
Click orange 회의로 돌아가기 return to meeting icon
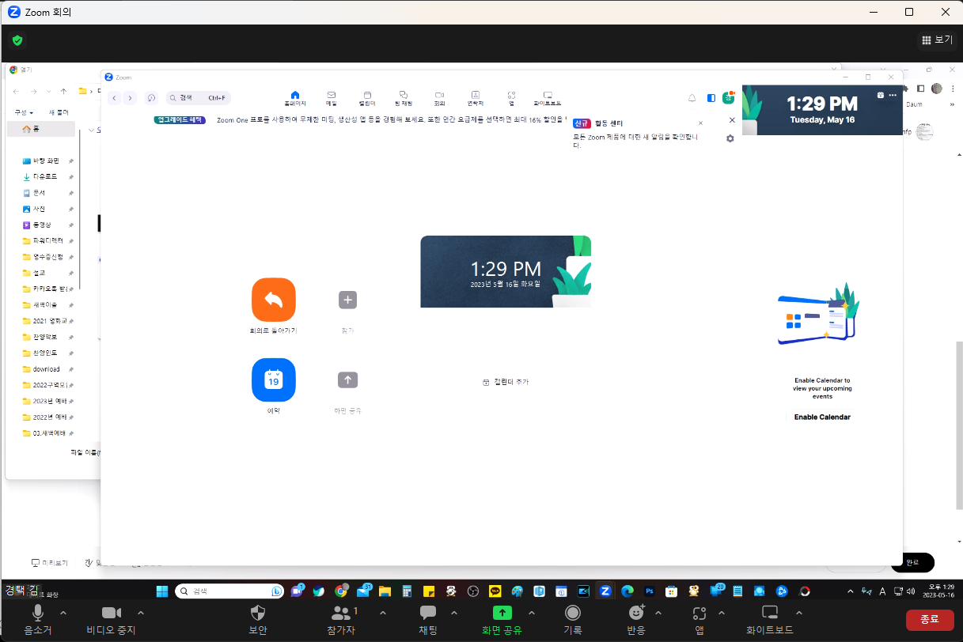(x=274, y=300)
